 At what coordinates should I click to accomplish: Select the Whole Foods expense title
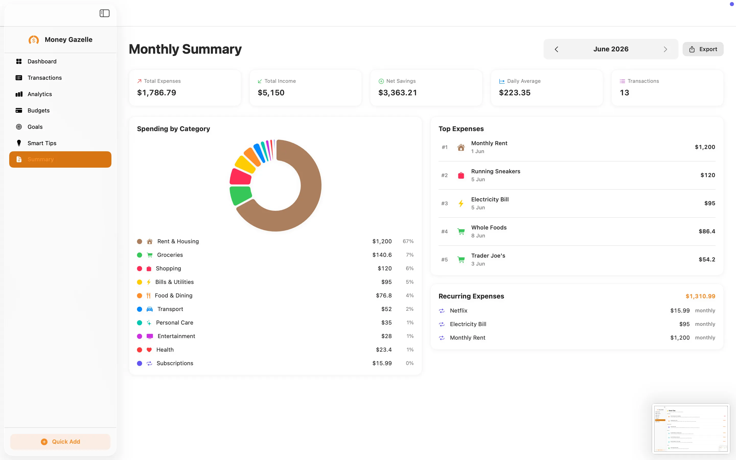click(489, 227)
